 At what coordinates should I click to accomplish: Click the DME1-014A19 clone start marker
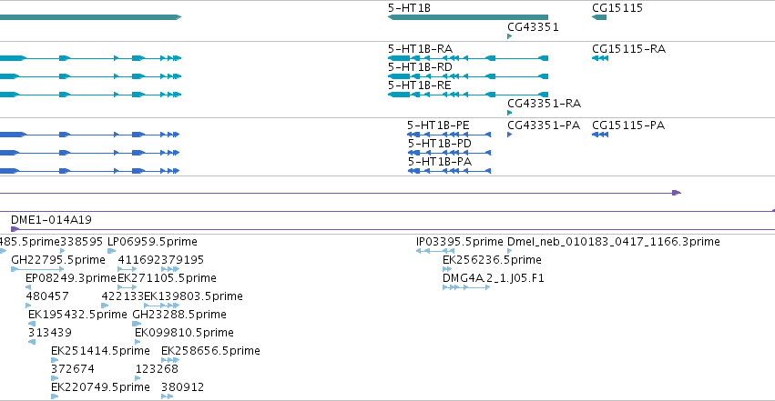[x=15, y=229]
